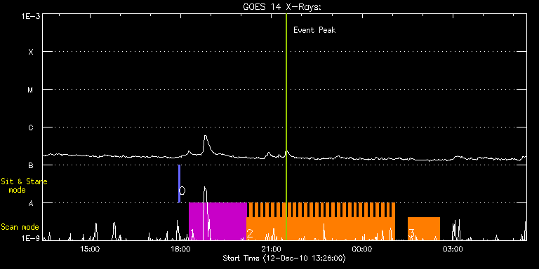Screen dimensions: 539x269
Task: Click the M flare class axis label
Action: pyautogui.click(x=31, y=90)
